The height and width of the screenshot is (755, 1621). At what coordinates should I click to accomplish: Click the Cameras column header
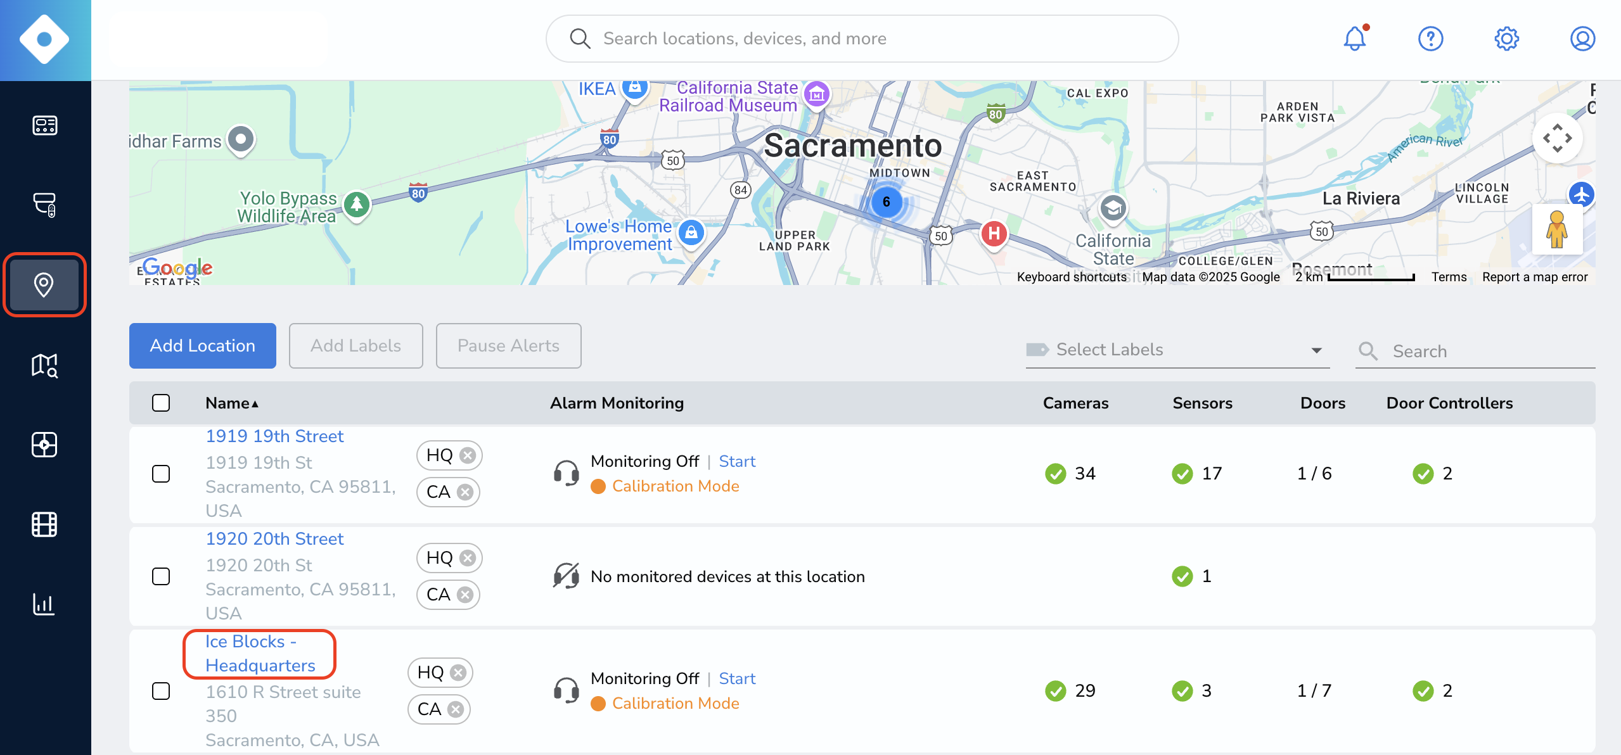pos(1075,403)
